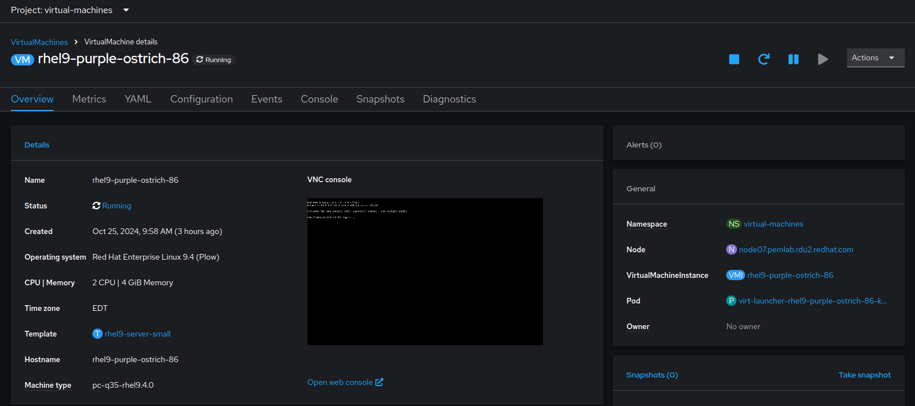The image size is (915, 406).
Task: Pause the virtual machine
Action: (x=793, y=59)
